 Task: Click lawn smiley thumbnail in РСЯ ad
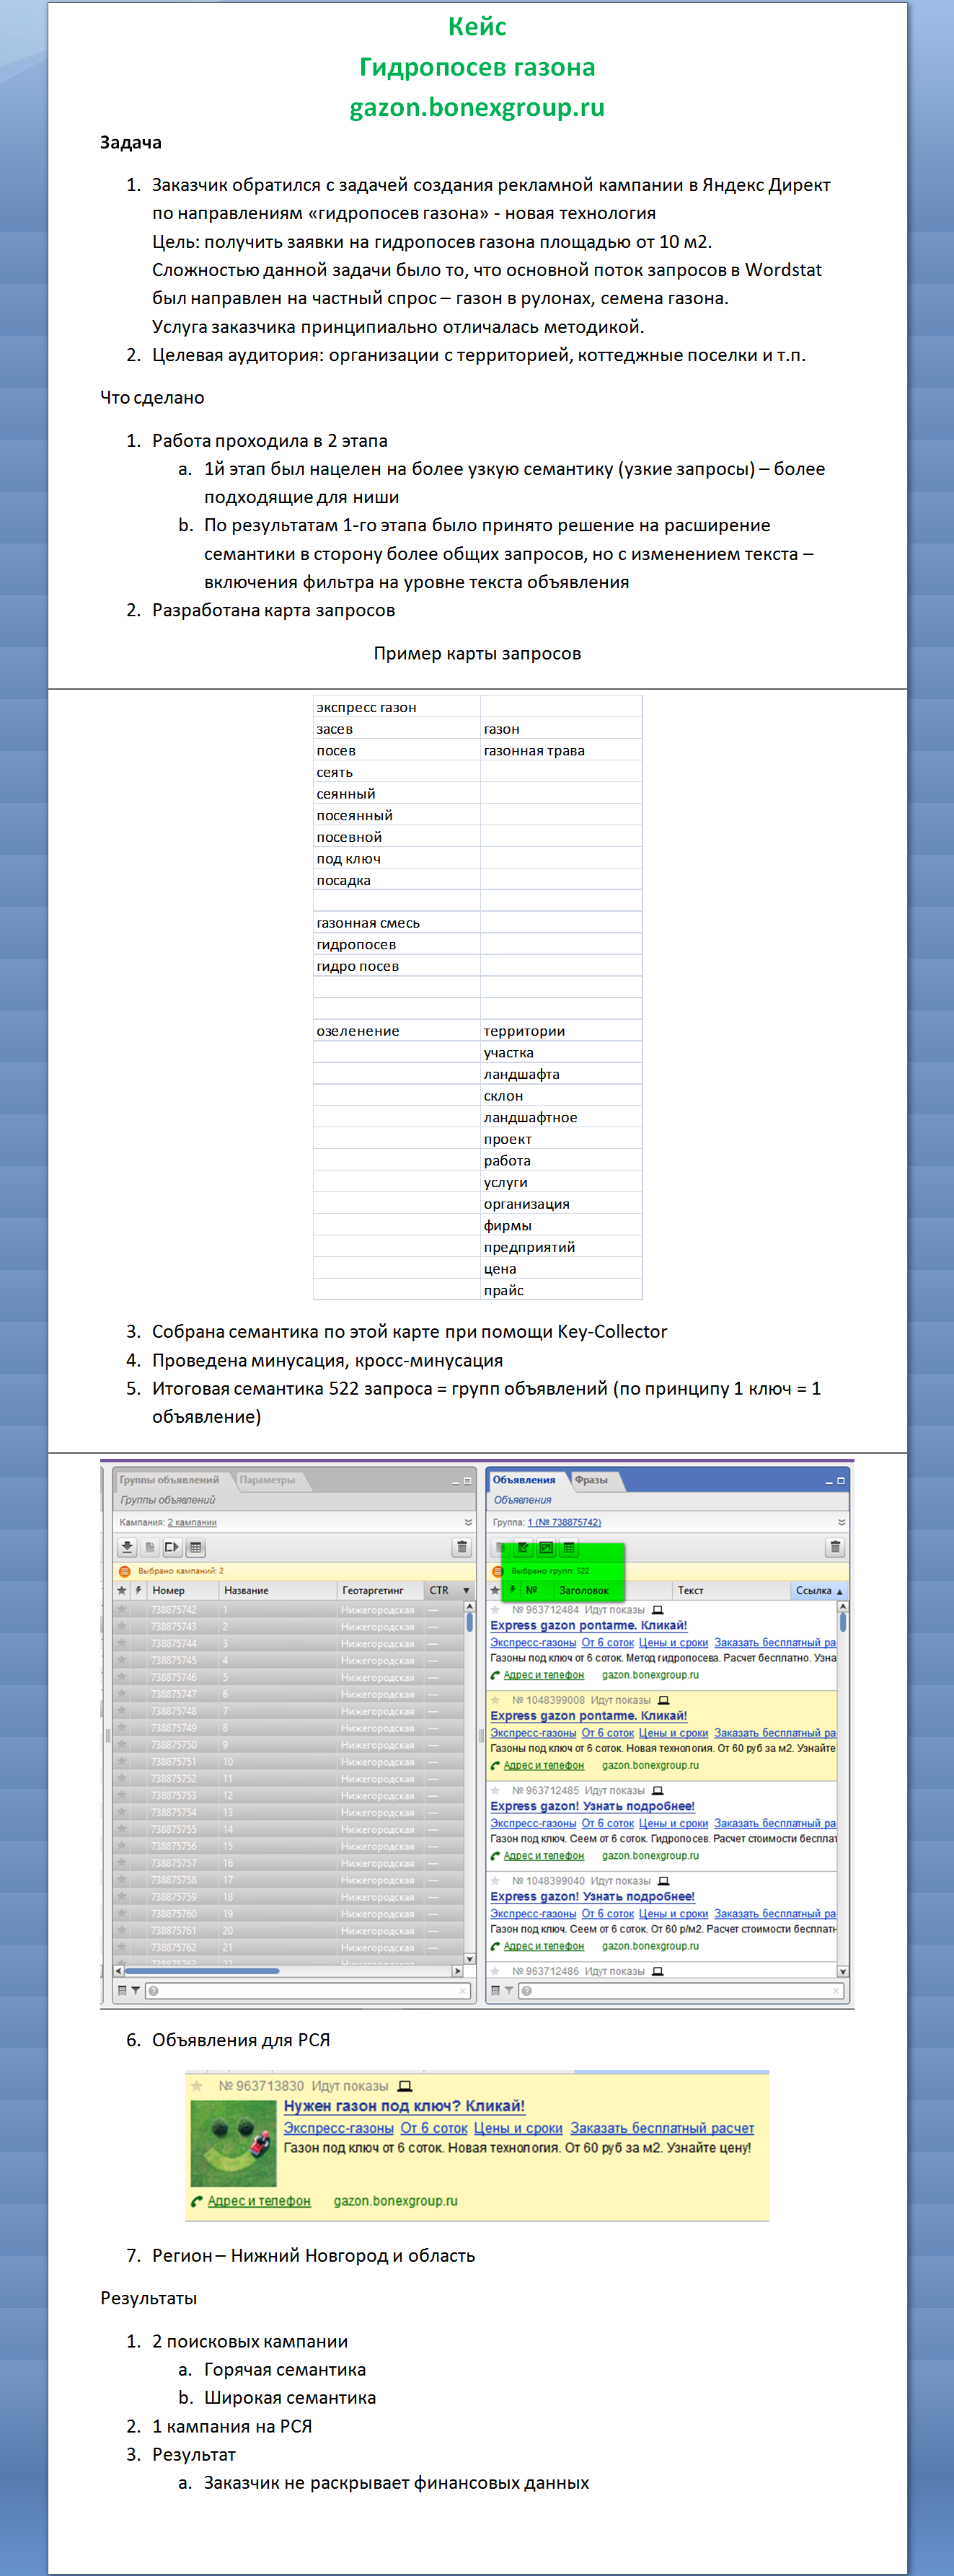coord(233,2143)
